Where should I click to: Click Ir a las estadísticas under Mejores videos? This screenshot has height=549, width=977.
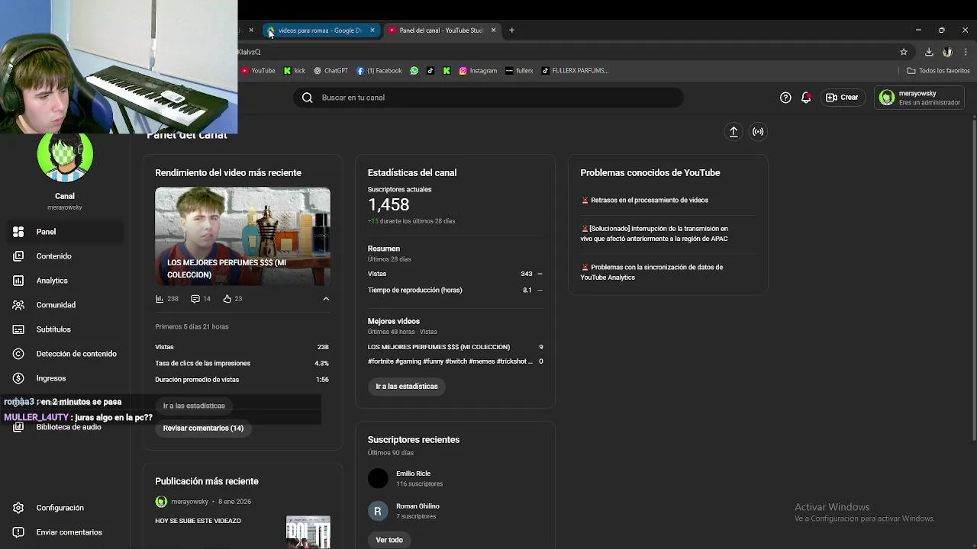point(407,387)
